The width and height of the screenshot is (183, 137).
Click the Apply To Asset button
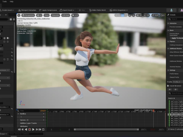coord(177,38)
